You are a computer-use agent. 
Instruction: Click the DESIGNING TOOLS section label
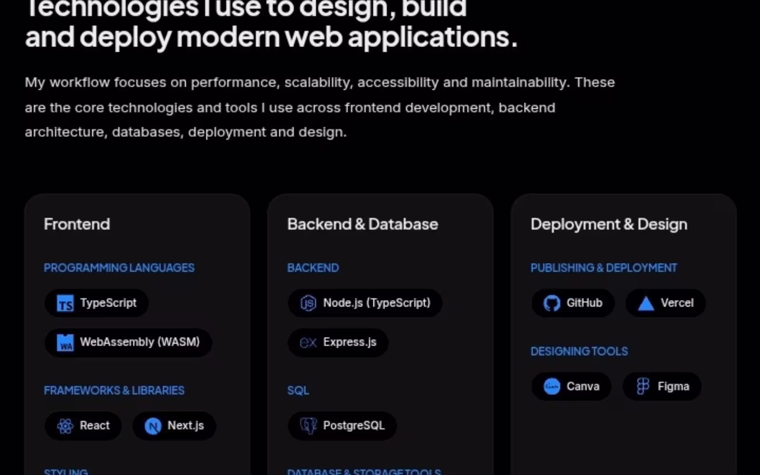click(579, 351)
